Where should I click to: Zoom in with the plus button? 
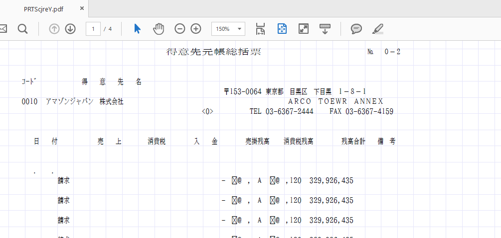click(196, 29)
